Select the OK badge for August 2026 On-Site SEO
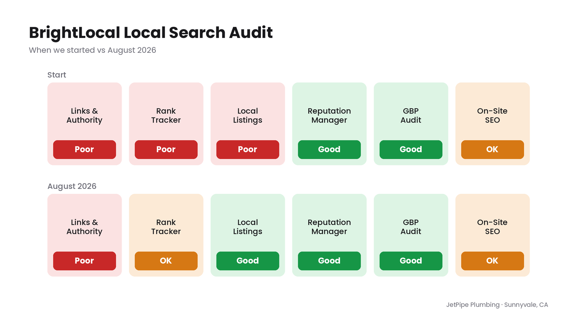This screenshot has width=577, height=325. point(493,261)
